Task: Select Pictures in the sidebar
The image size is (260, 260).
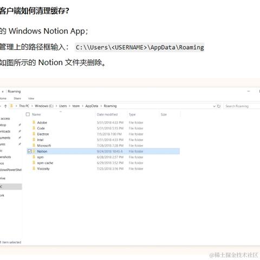Action: 3,144
